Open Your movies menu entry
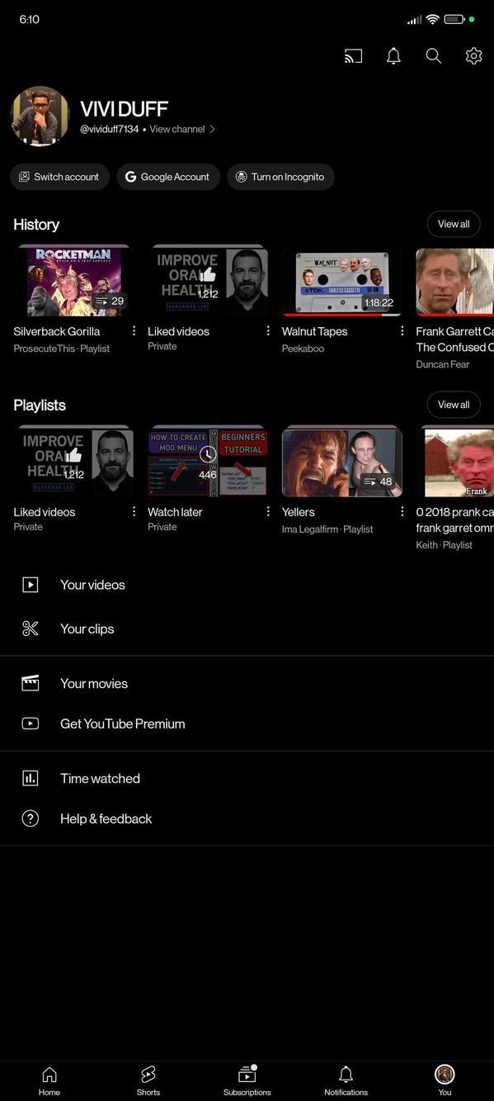Image resolution: width=494 pixels, height=1101 pixels. 247,684
